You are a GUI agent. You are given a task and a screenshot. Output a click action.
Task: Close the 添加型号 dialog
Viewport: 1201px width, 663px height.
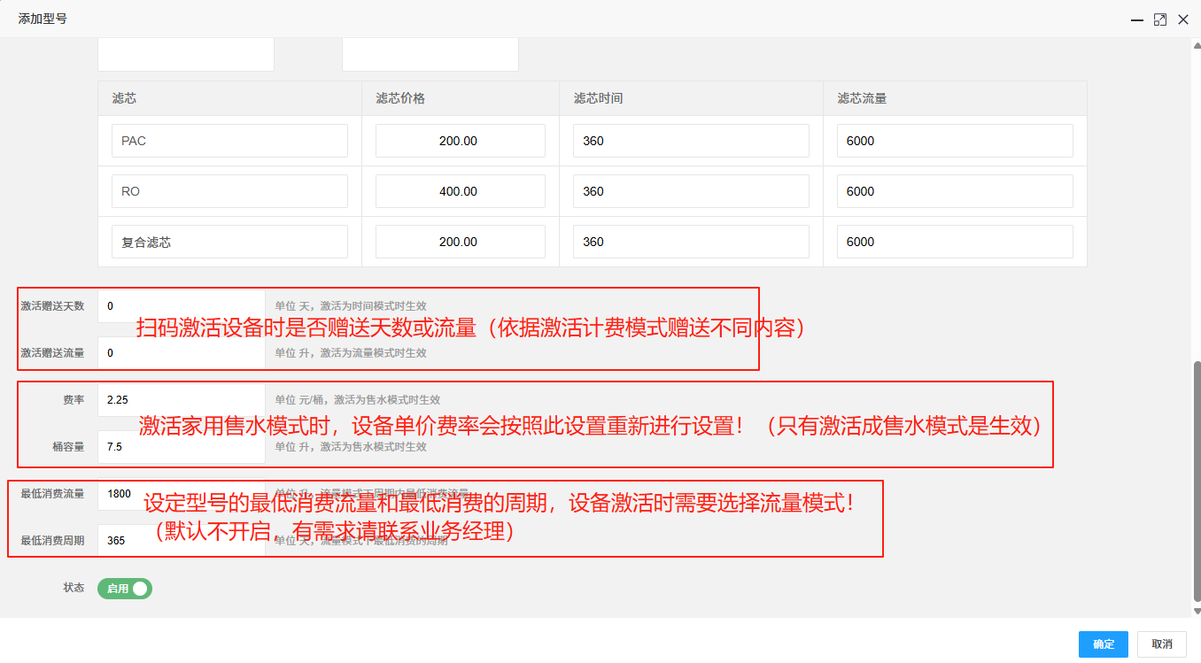click(1182, 19)
